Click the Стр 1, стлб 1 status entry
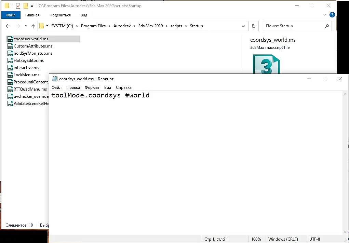The height and width of the screenshot is (243, 349). (x=216, y=239)
